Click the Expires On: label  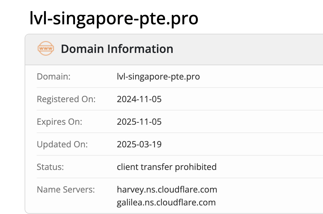point(60,122)
